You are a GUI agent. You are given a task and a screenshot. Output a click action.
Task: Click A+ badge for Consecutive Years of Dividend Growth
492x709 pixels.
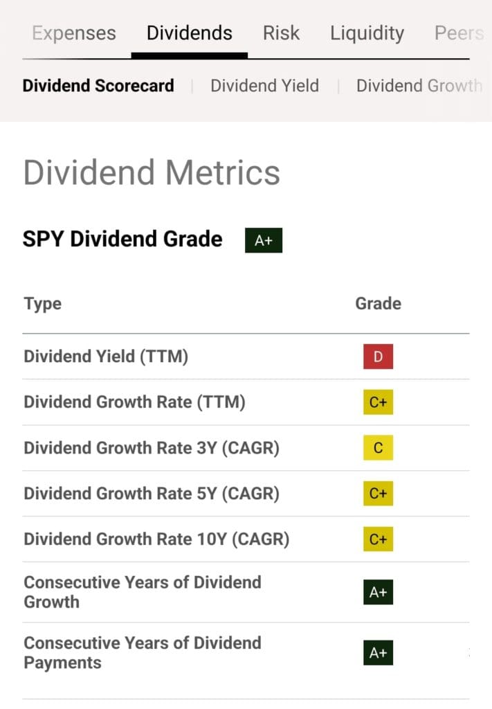click(378, 592)
